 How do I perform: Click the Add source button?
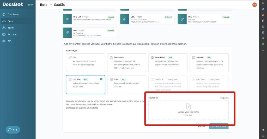[219, 126]
